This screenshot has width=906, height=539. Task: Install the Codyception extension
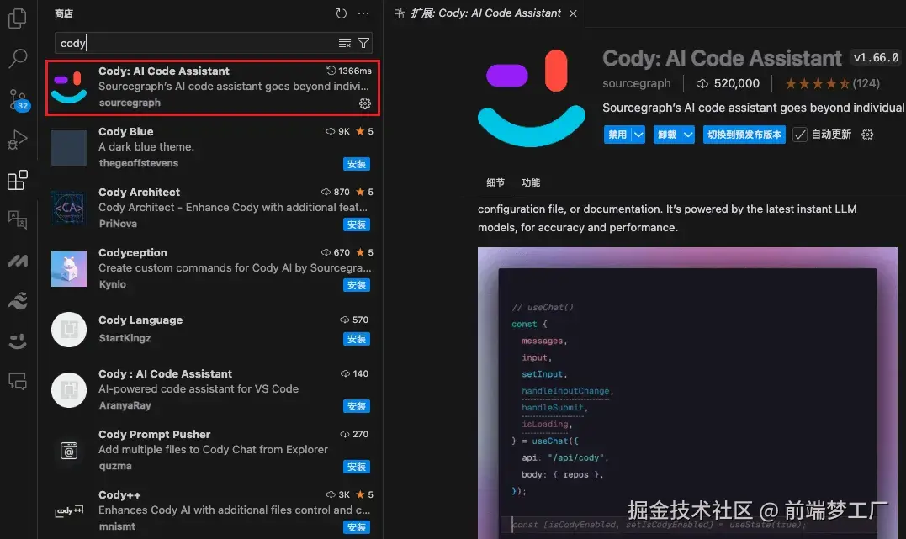coord(357,285)
